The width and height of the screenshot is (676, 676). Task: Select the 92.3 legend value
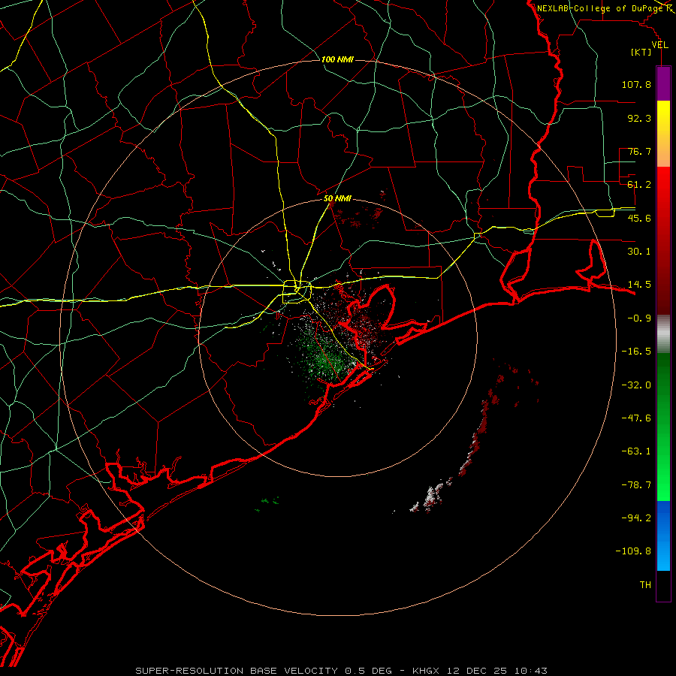pos(639,118)
